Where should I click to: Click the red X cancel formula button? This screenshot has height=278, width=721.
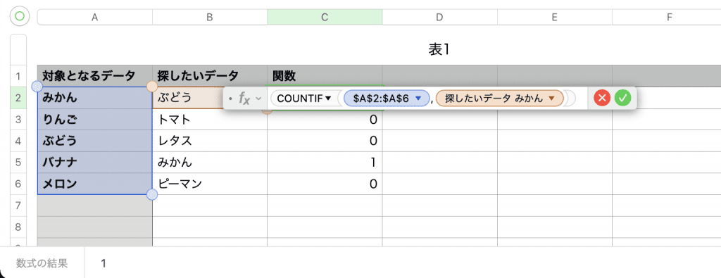point(602,98)
